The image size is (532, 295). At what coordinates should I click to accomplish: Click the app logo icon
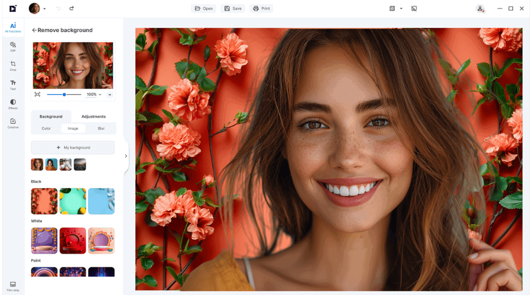(12, 8)
